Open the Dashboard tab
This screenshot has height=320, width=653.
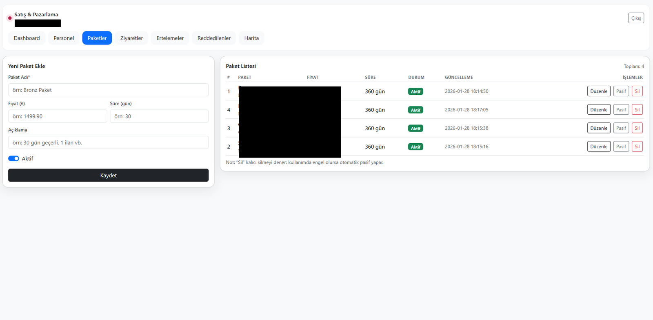pyautogui.click(x=27, y=38)
